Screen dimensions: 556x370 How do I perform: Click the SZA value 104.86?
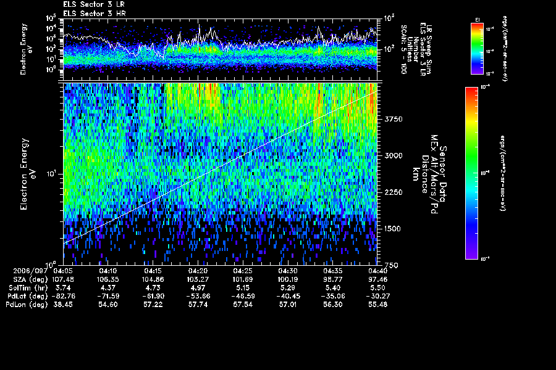(x=153, y=279)
